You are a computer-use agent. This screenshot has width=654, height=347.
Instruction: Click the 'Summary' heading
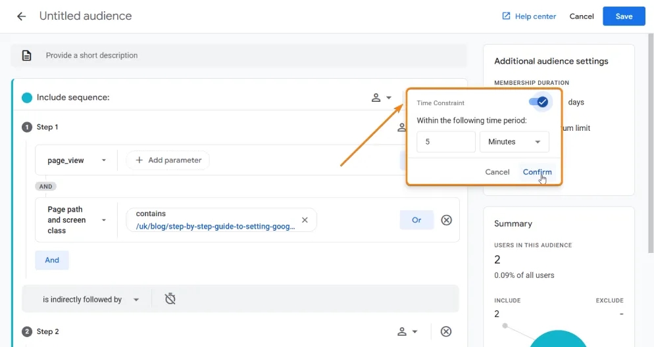click(x=513, y=223)
